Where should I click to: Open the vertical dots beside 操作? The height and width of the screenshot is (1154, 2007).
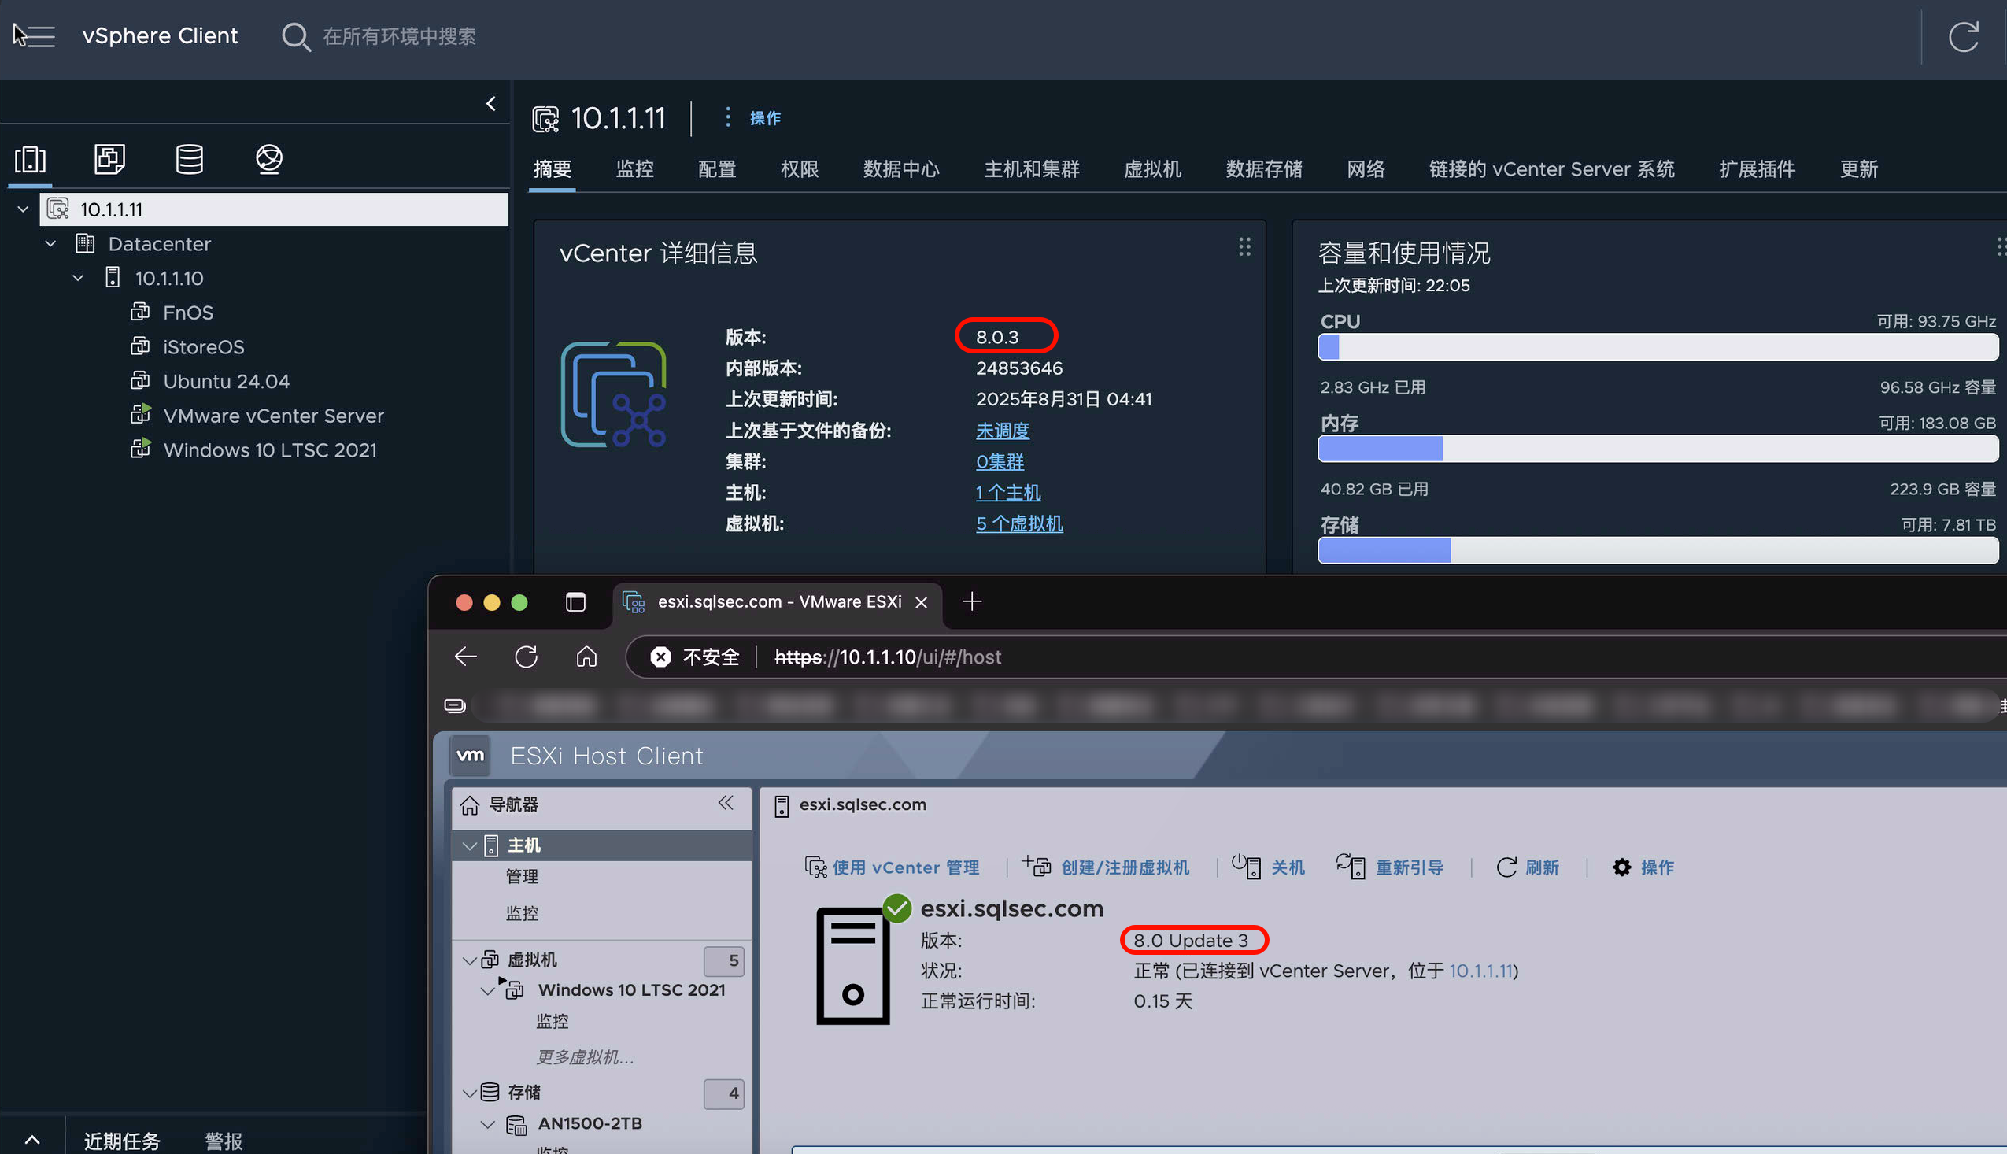pyautogui.click(x=727, y=117)
